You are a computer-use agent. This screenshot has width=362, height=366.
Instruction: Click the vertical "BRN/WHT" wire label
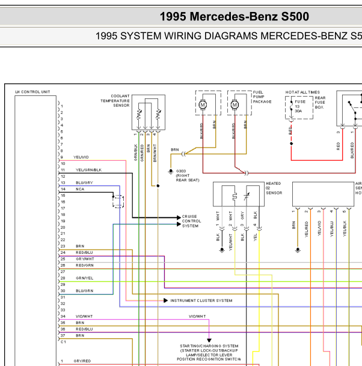point(155,153)
